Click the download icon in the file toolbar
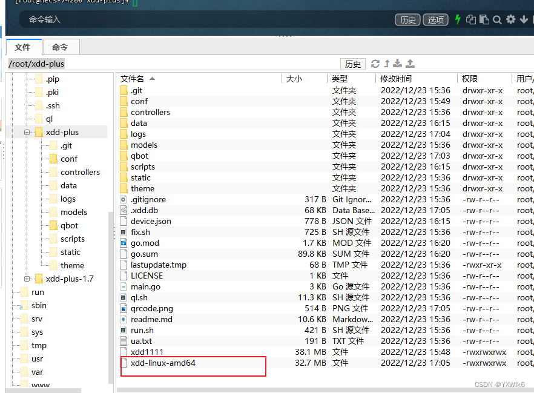This screenshot has height=393, width=534. click(x=397, y=64)
